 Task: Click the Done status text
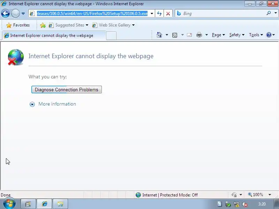pyautogui.click(x=6, y=195)
